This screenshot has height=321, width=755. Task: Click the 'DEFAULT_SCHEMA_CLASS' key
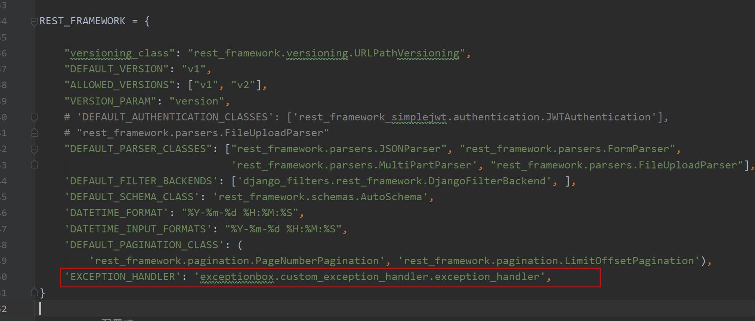[x=132, y=197]
